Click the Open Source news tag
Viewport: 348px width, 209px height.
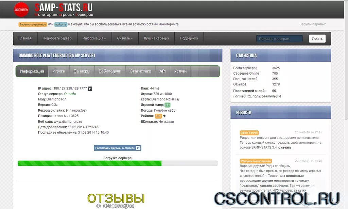click(x=249, y=133)
